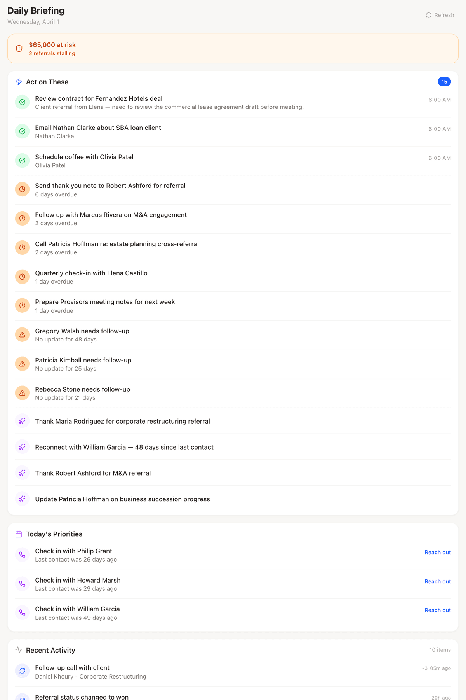Click phone icon next to Philip Grant
The width and height of the screenshot is (466, 700).
(x=23, y=555)
